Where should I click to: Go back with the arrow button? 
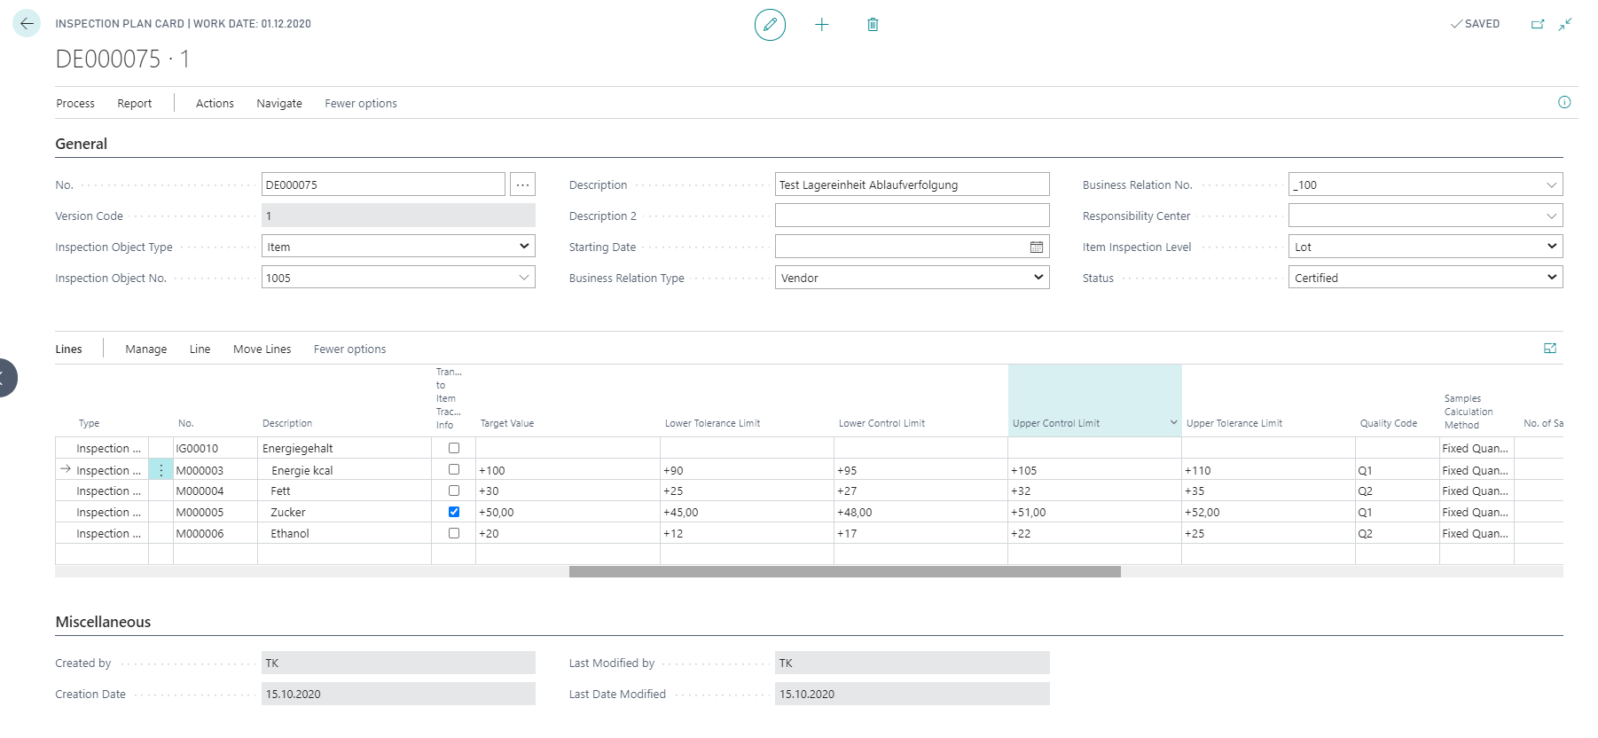[27, 24]
